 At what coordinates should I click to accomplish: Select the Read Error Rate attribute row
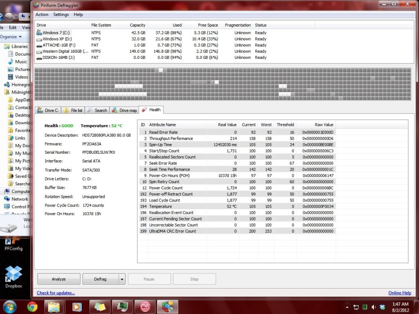point(237,132)
